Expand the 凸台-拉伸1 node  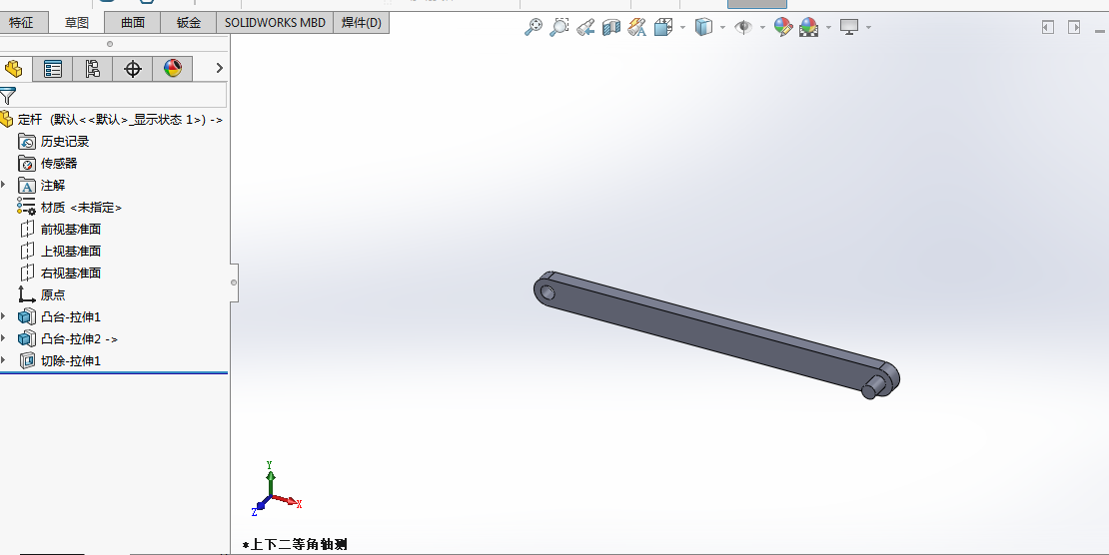(4, 316)
